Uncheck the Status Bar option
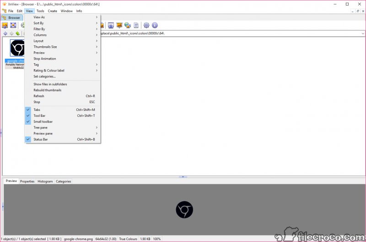Image resolution: width=366 pixels, height=242 pixels. (x=41, y=139)
